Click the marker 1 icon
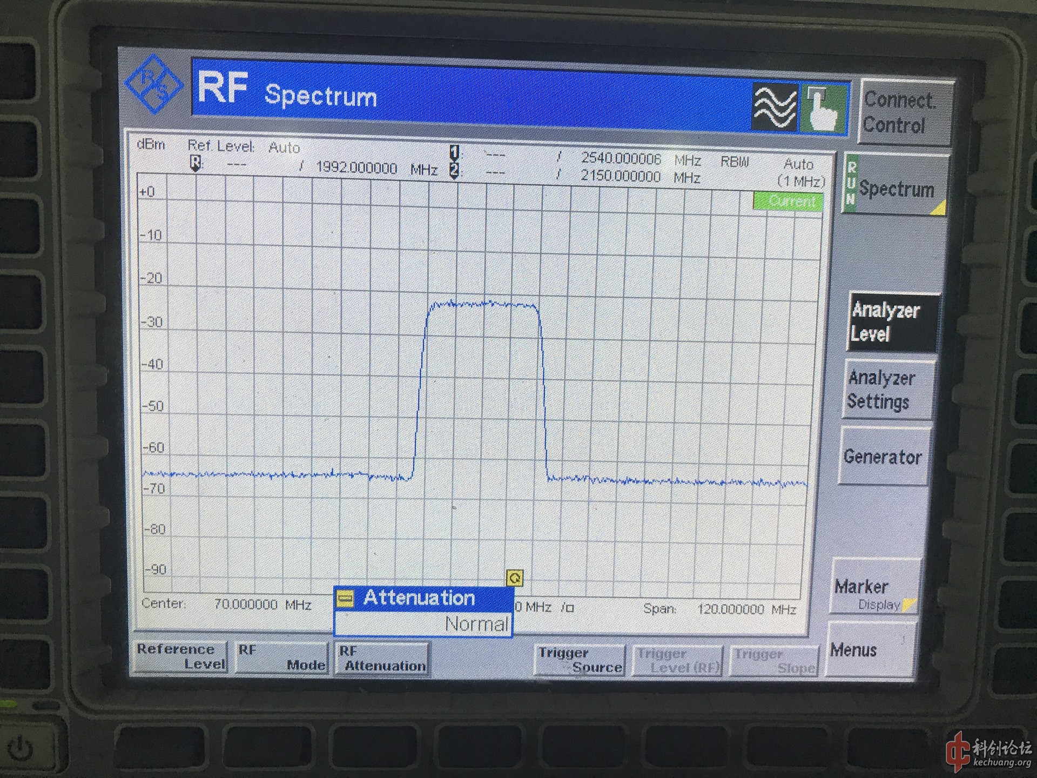Viewport: 1037px width, 778px height. [455, 152]
